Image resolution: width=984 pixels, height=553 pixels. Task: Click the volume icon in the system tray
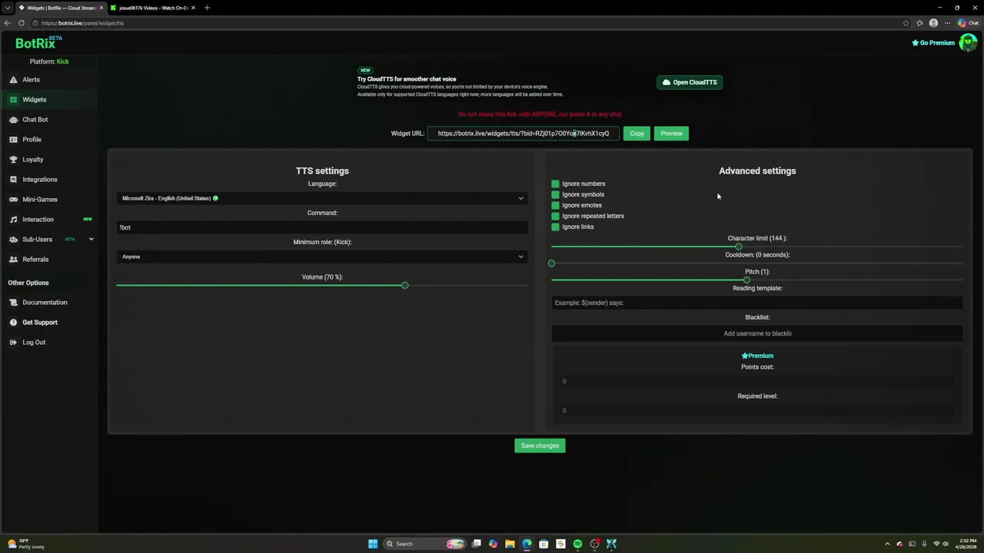[946, 544]
